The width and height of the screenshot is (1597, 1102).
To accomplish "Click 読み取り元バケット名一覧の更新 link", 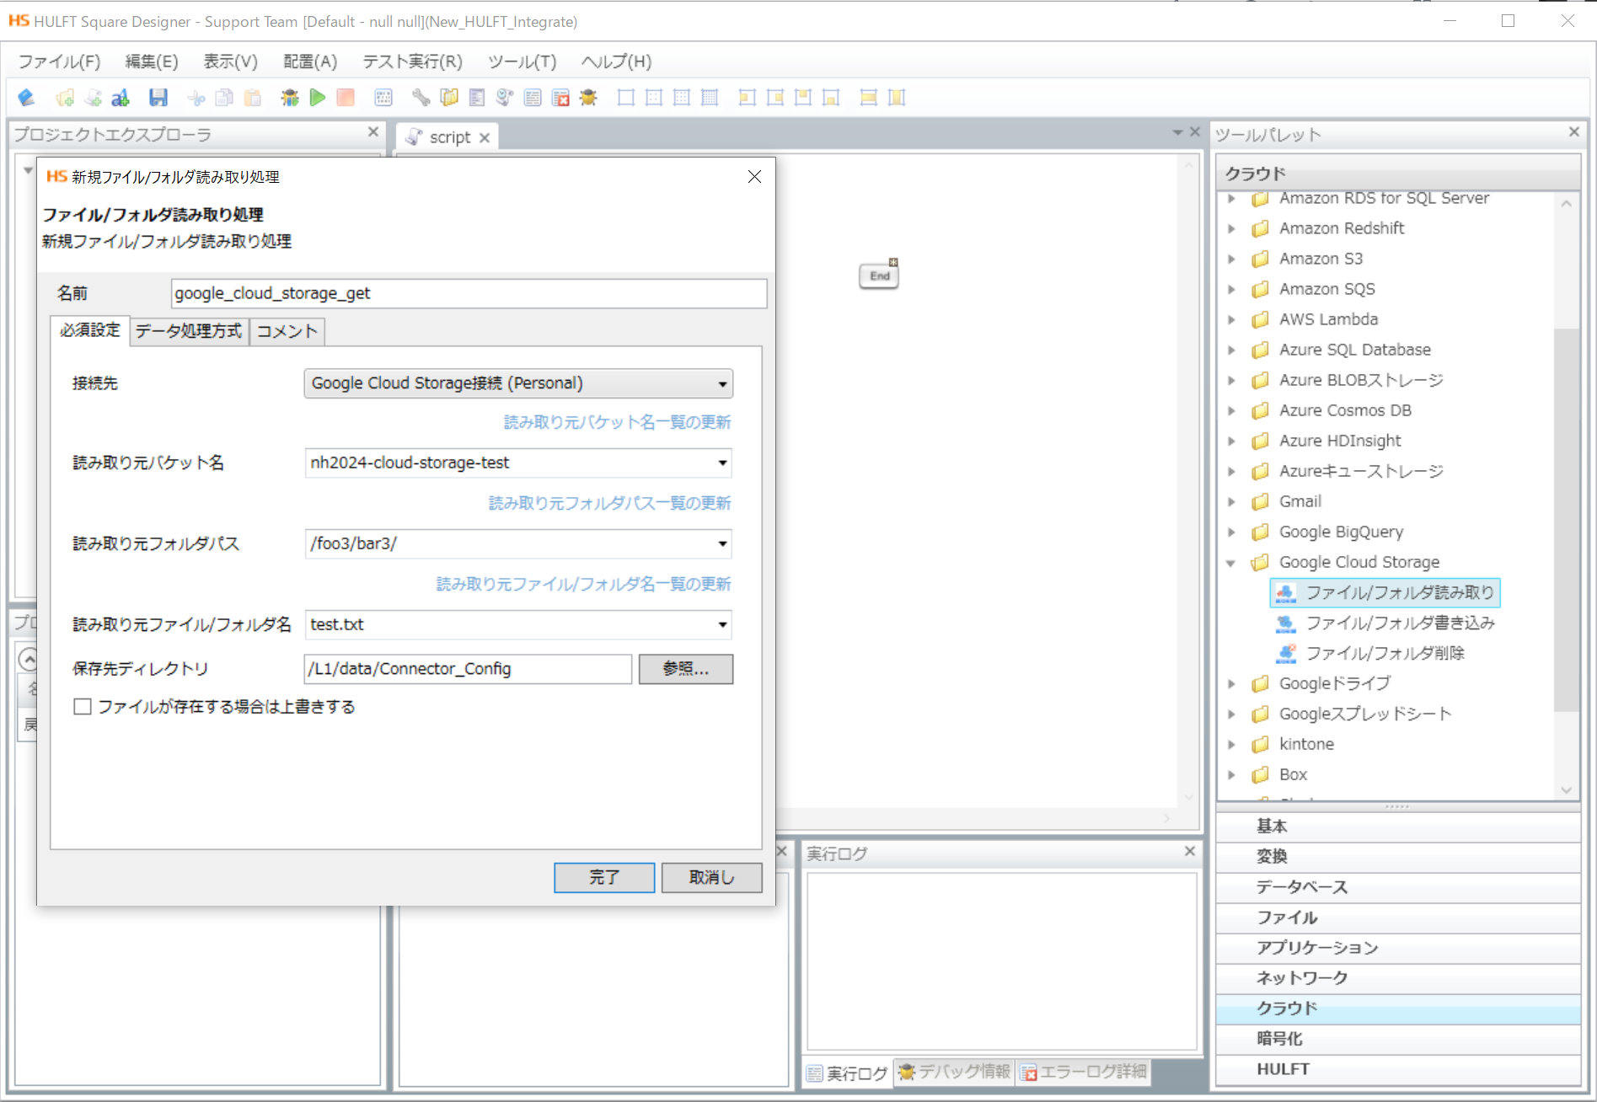I will 617,422.
